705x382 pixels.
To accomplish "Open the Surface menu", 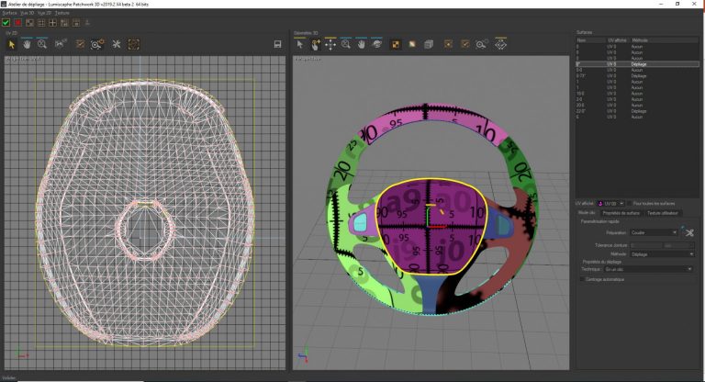I will 9,14.
